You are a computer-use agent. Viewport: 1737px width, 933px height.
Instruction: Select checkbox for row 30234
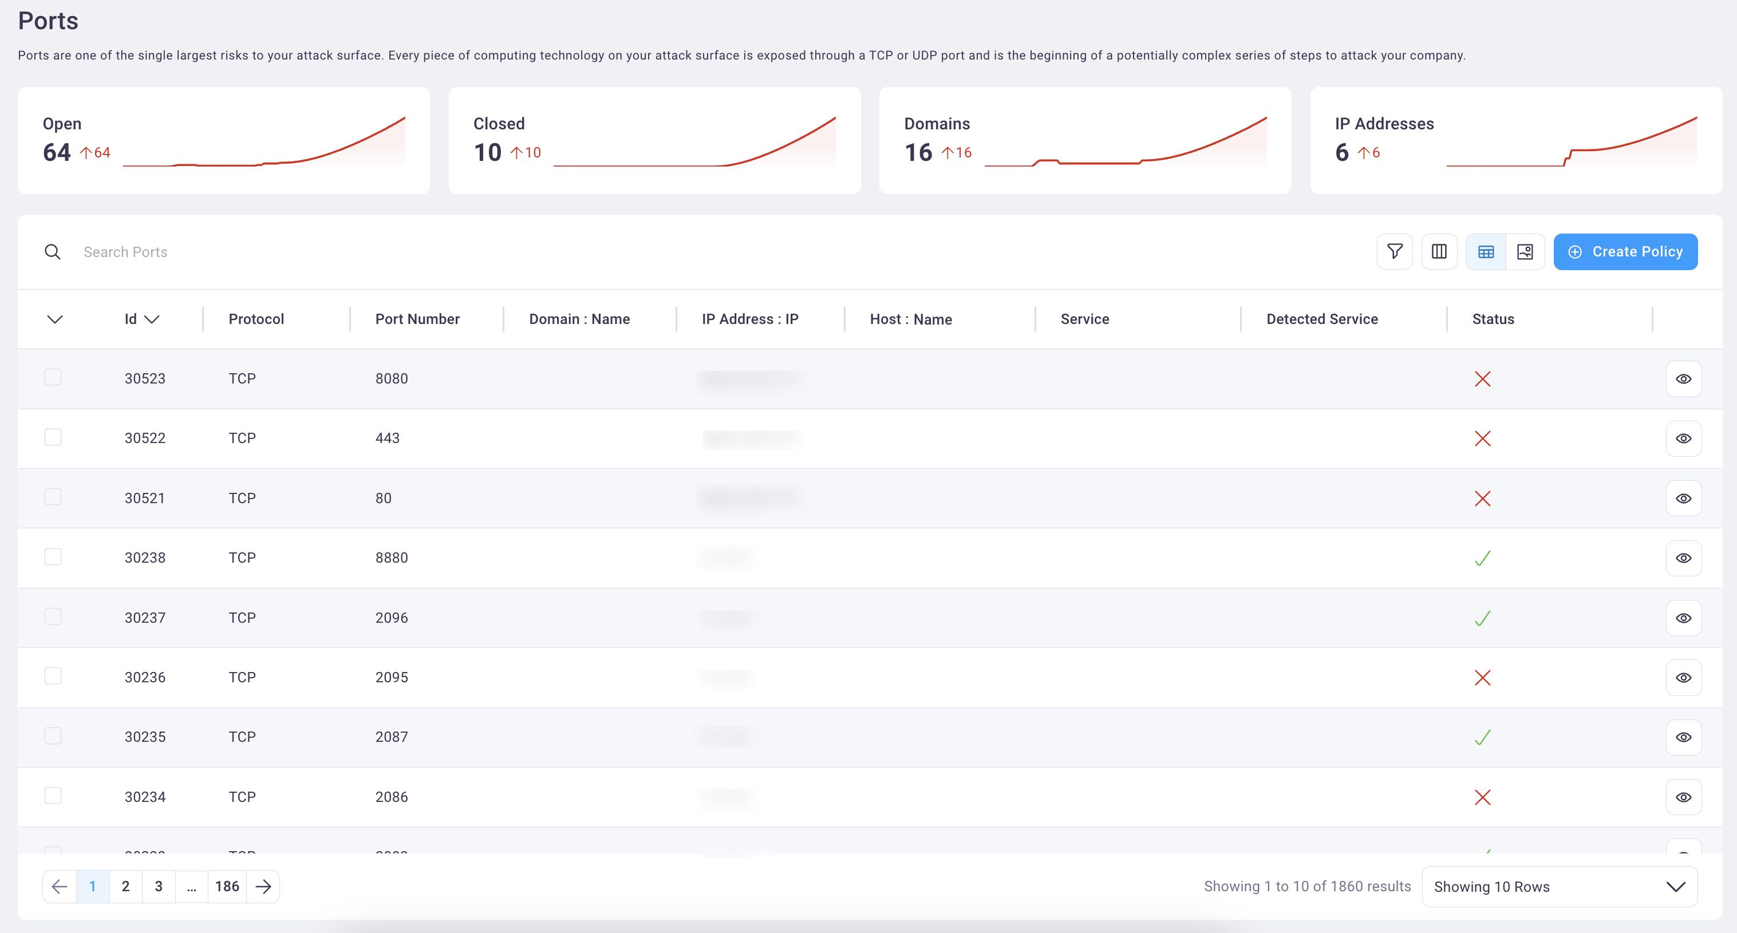53,796
